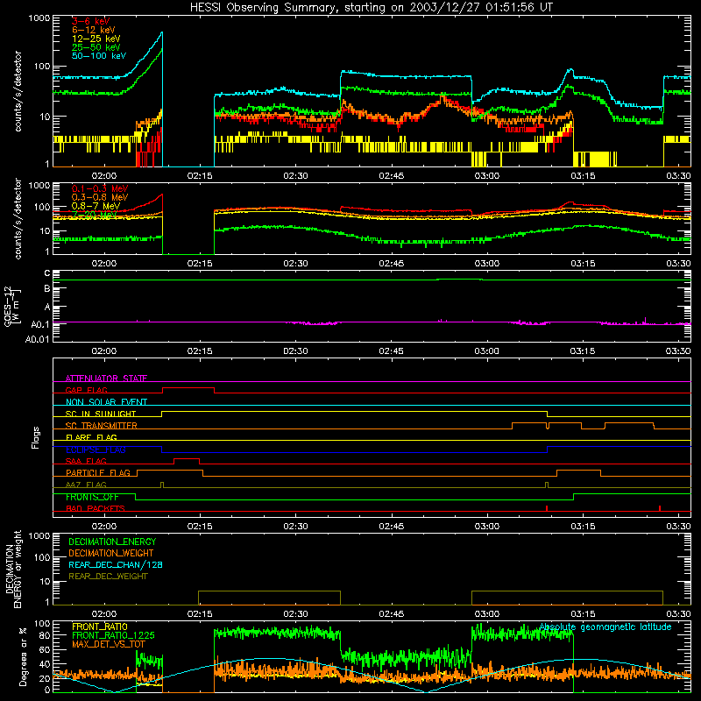This screenshot has width=701, height=701.
Task: Select the 12-25 keV legend label
Action: pyautogui.click(x=96, y=39)
